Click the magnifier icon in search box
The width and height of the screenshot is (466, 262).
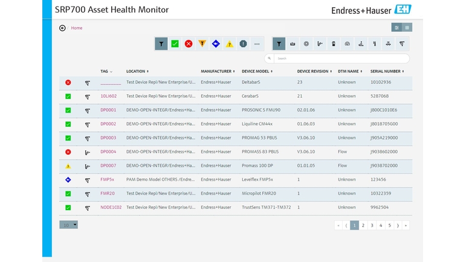click(x=269, y=58)
